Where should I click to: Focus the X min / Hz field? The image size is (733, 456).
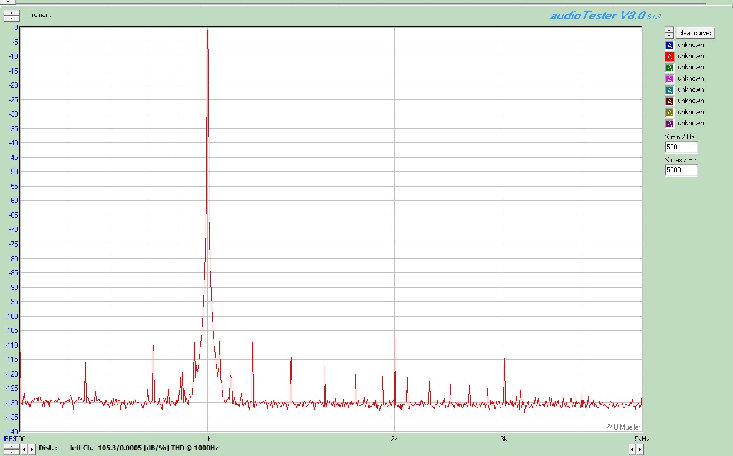681,147
